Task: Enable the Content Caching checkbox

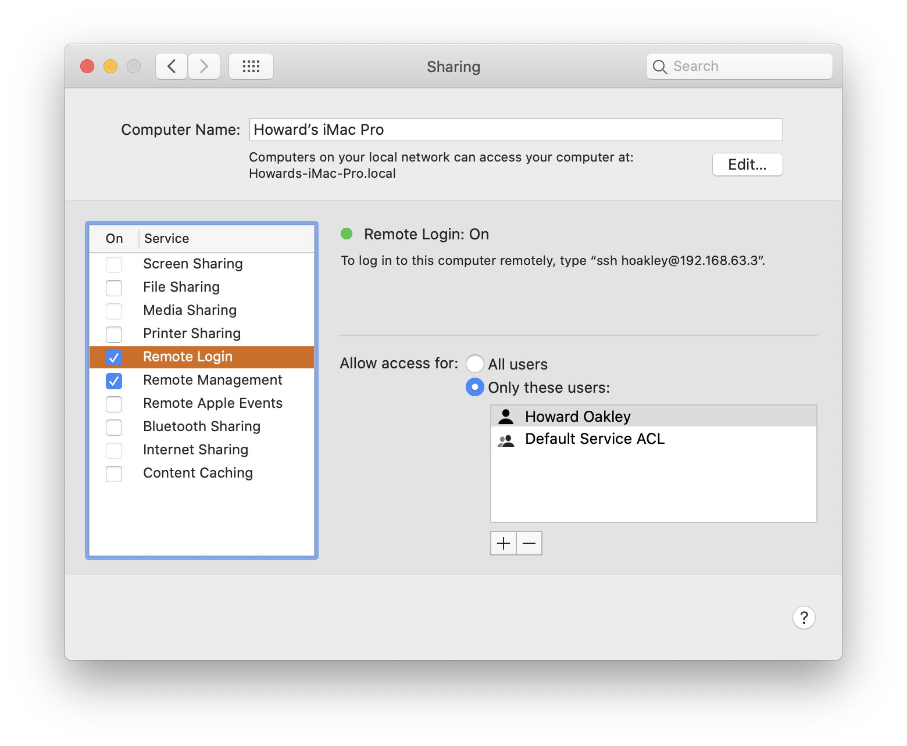Action: [x=114, y=474]
